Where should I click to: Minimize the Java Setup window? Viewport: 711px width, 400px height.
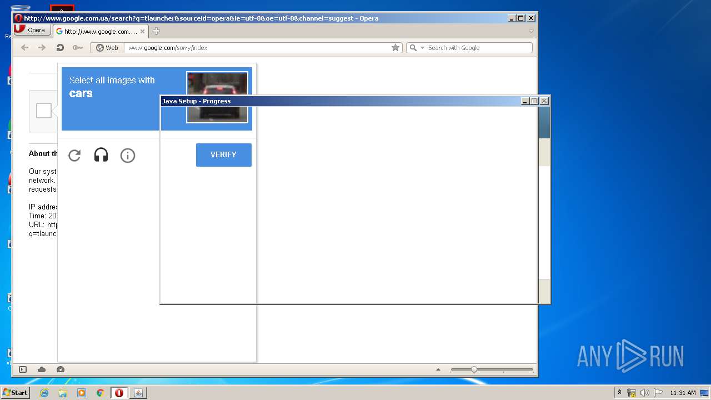(524, 101)
